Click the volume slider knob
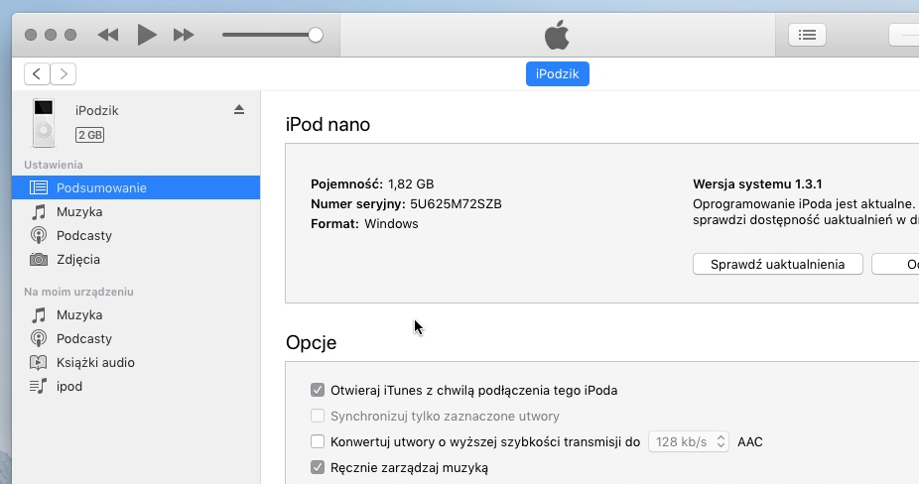Image resolution: width=919 pixels, height=484 pixels. click(316, 35)
